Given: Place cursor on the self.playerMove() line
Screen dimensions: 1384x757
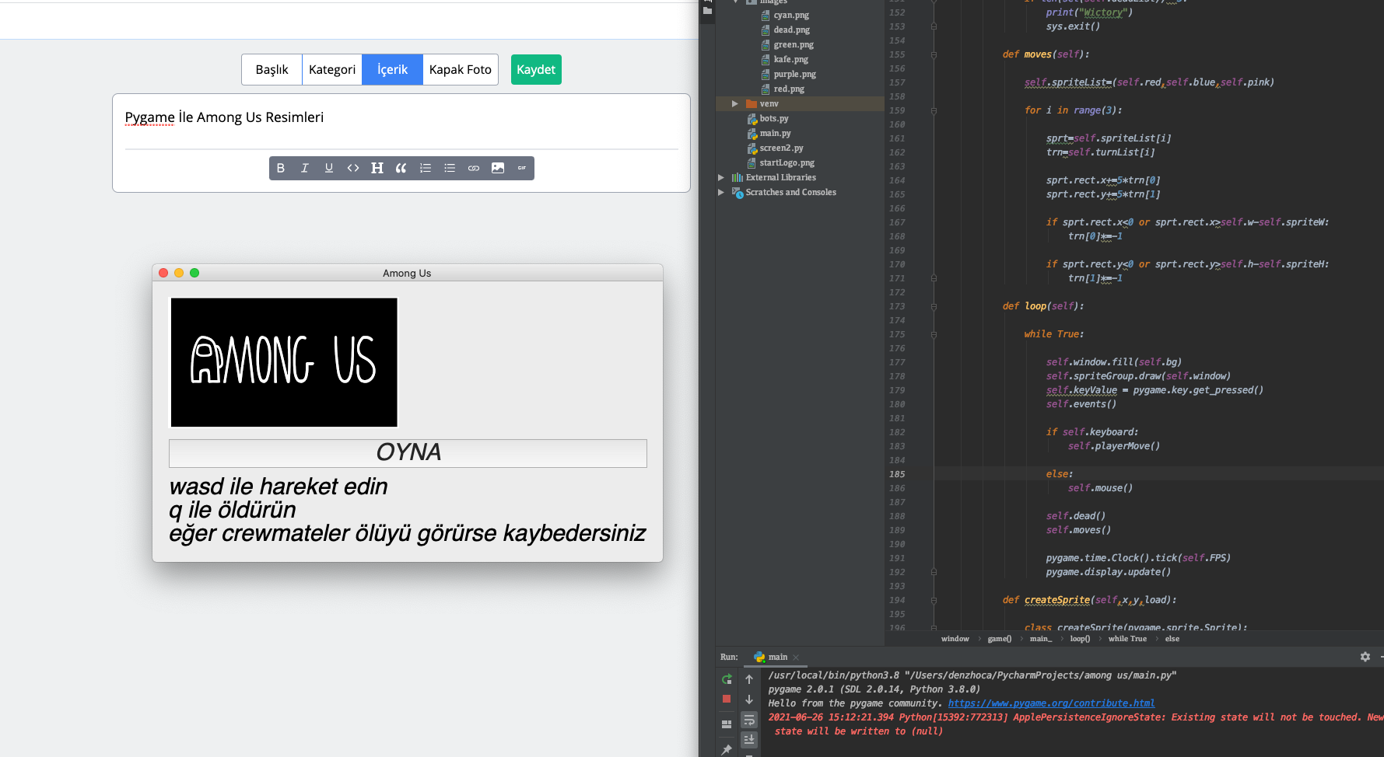Looking at the screenshot, I should [x=1113, y=446].
